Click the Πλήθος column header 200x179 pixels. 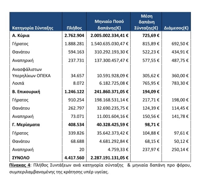pos(74,28)
